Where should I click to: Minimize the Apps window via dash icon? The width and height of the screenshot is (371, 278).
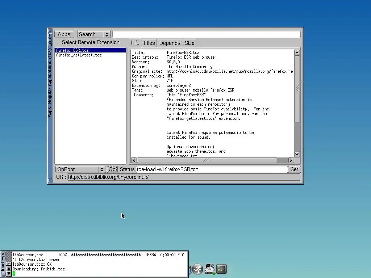click(50, 35)
